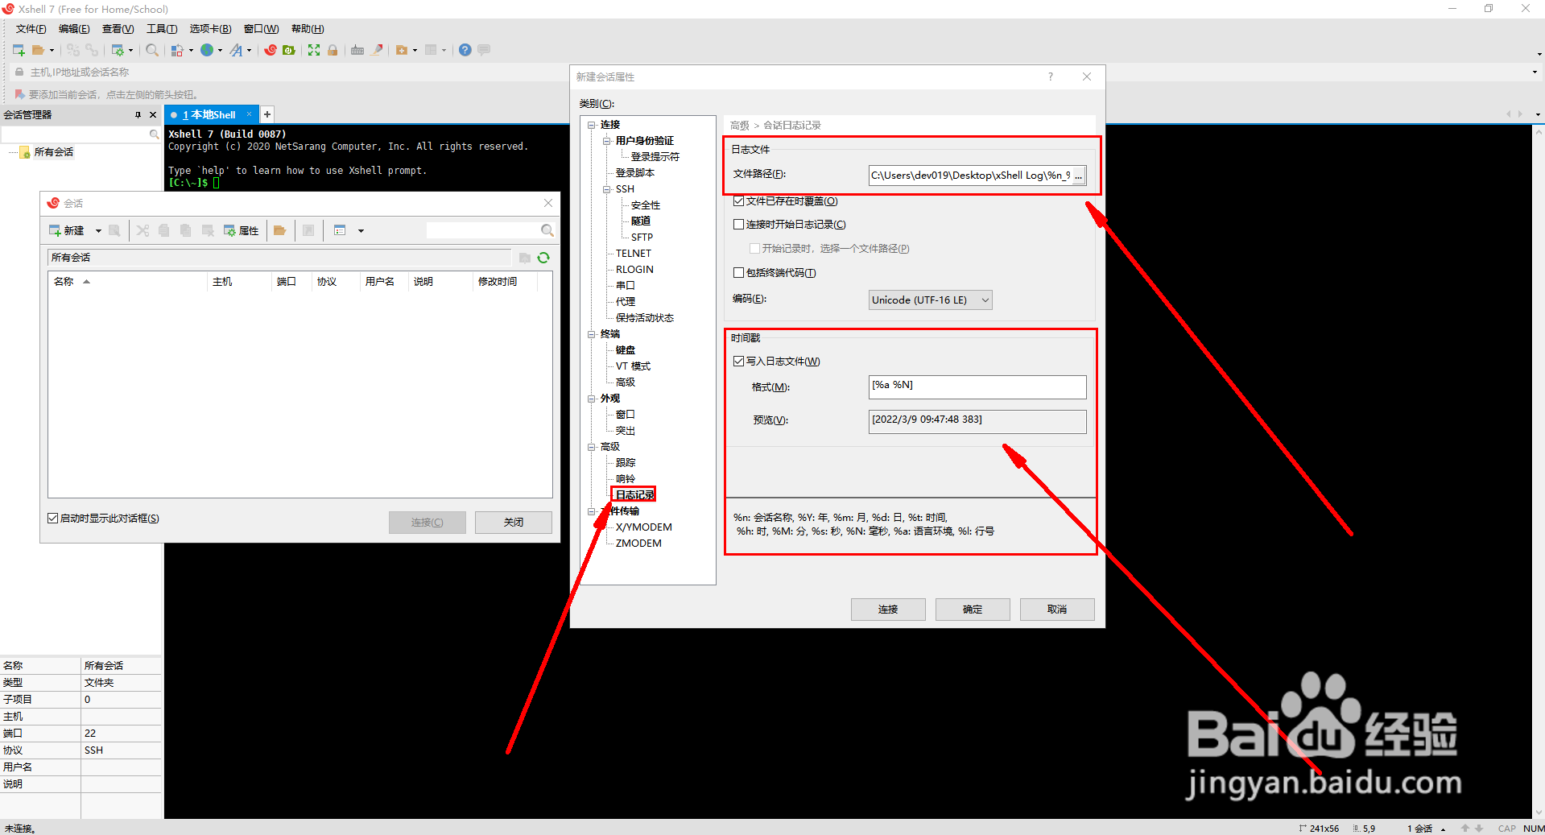The width and height of the screenshot is (1545, 835).
Task: Open the 工具 menu
Action: pyautogui.click(x=162, y=29)
